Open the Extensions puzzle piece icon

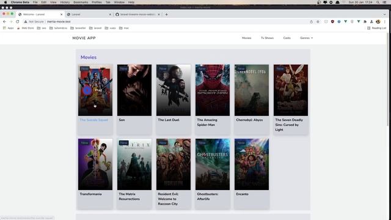point(365,22)
